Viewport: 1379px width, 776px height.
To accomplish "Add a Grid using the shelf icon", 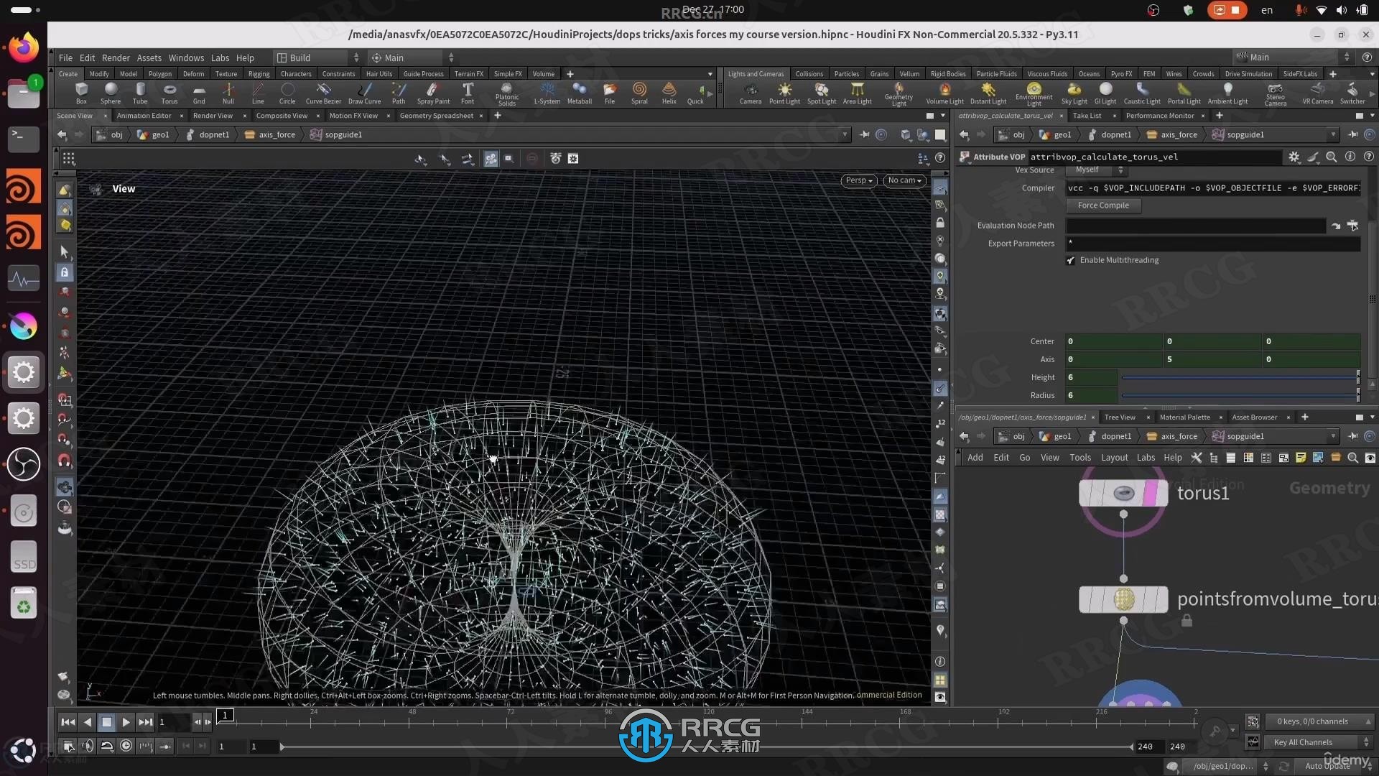I will 199,92.
